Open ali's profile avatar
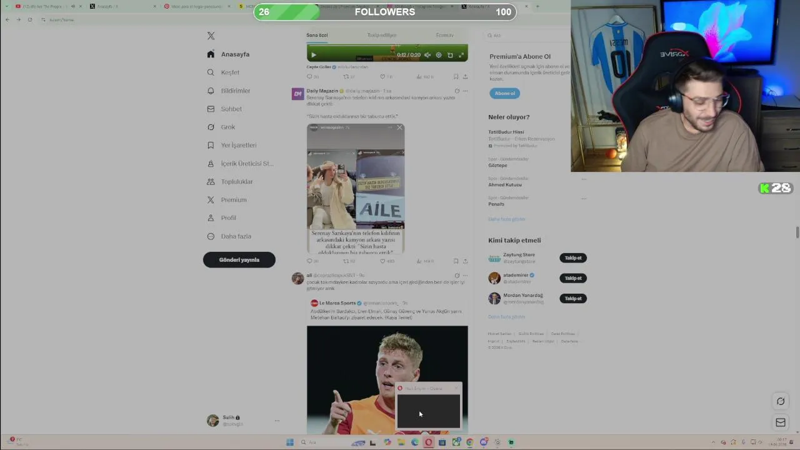Viewport: 800px width, 450px height. point(297,278)
